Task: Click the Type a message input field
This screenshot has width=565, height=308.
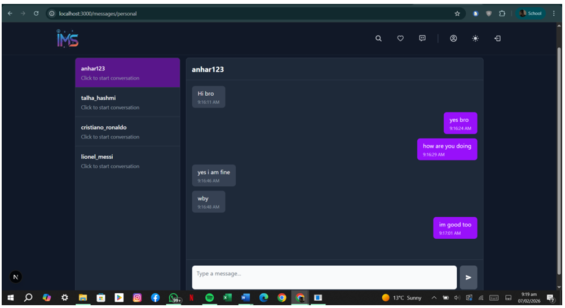Action: [324, 277]
